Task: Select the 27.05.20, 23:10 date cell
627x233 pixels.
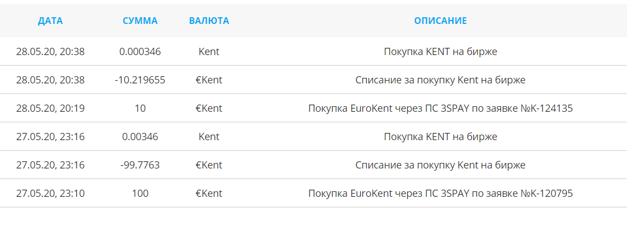Action: point(50,194)
